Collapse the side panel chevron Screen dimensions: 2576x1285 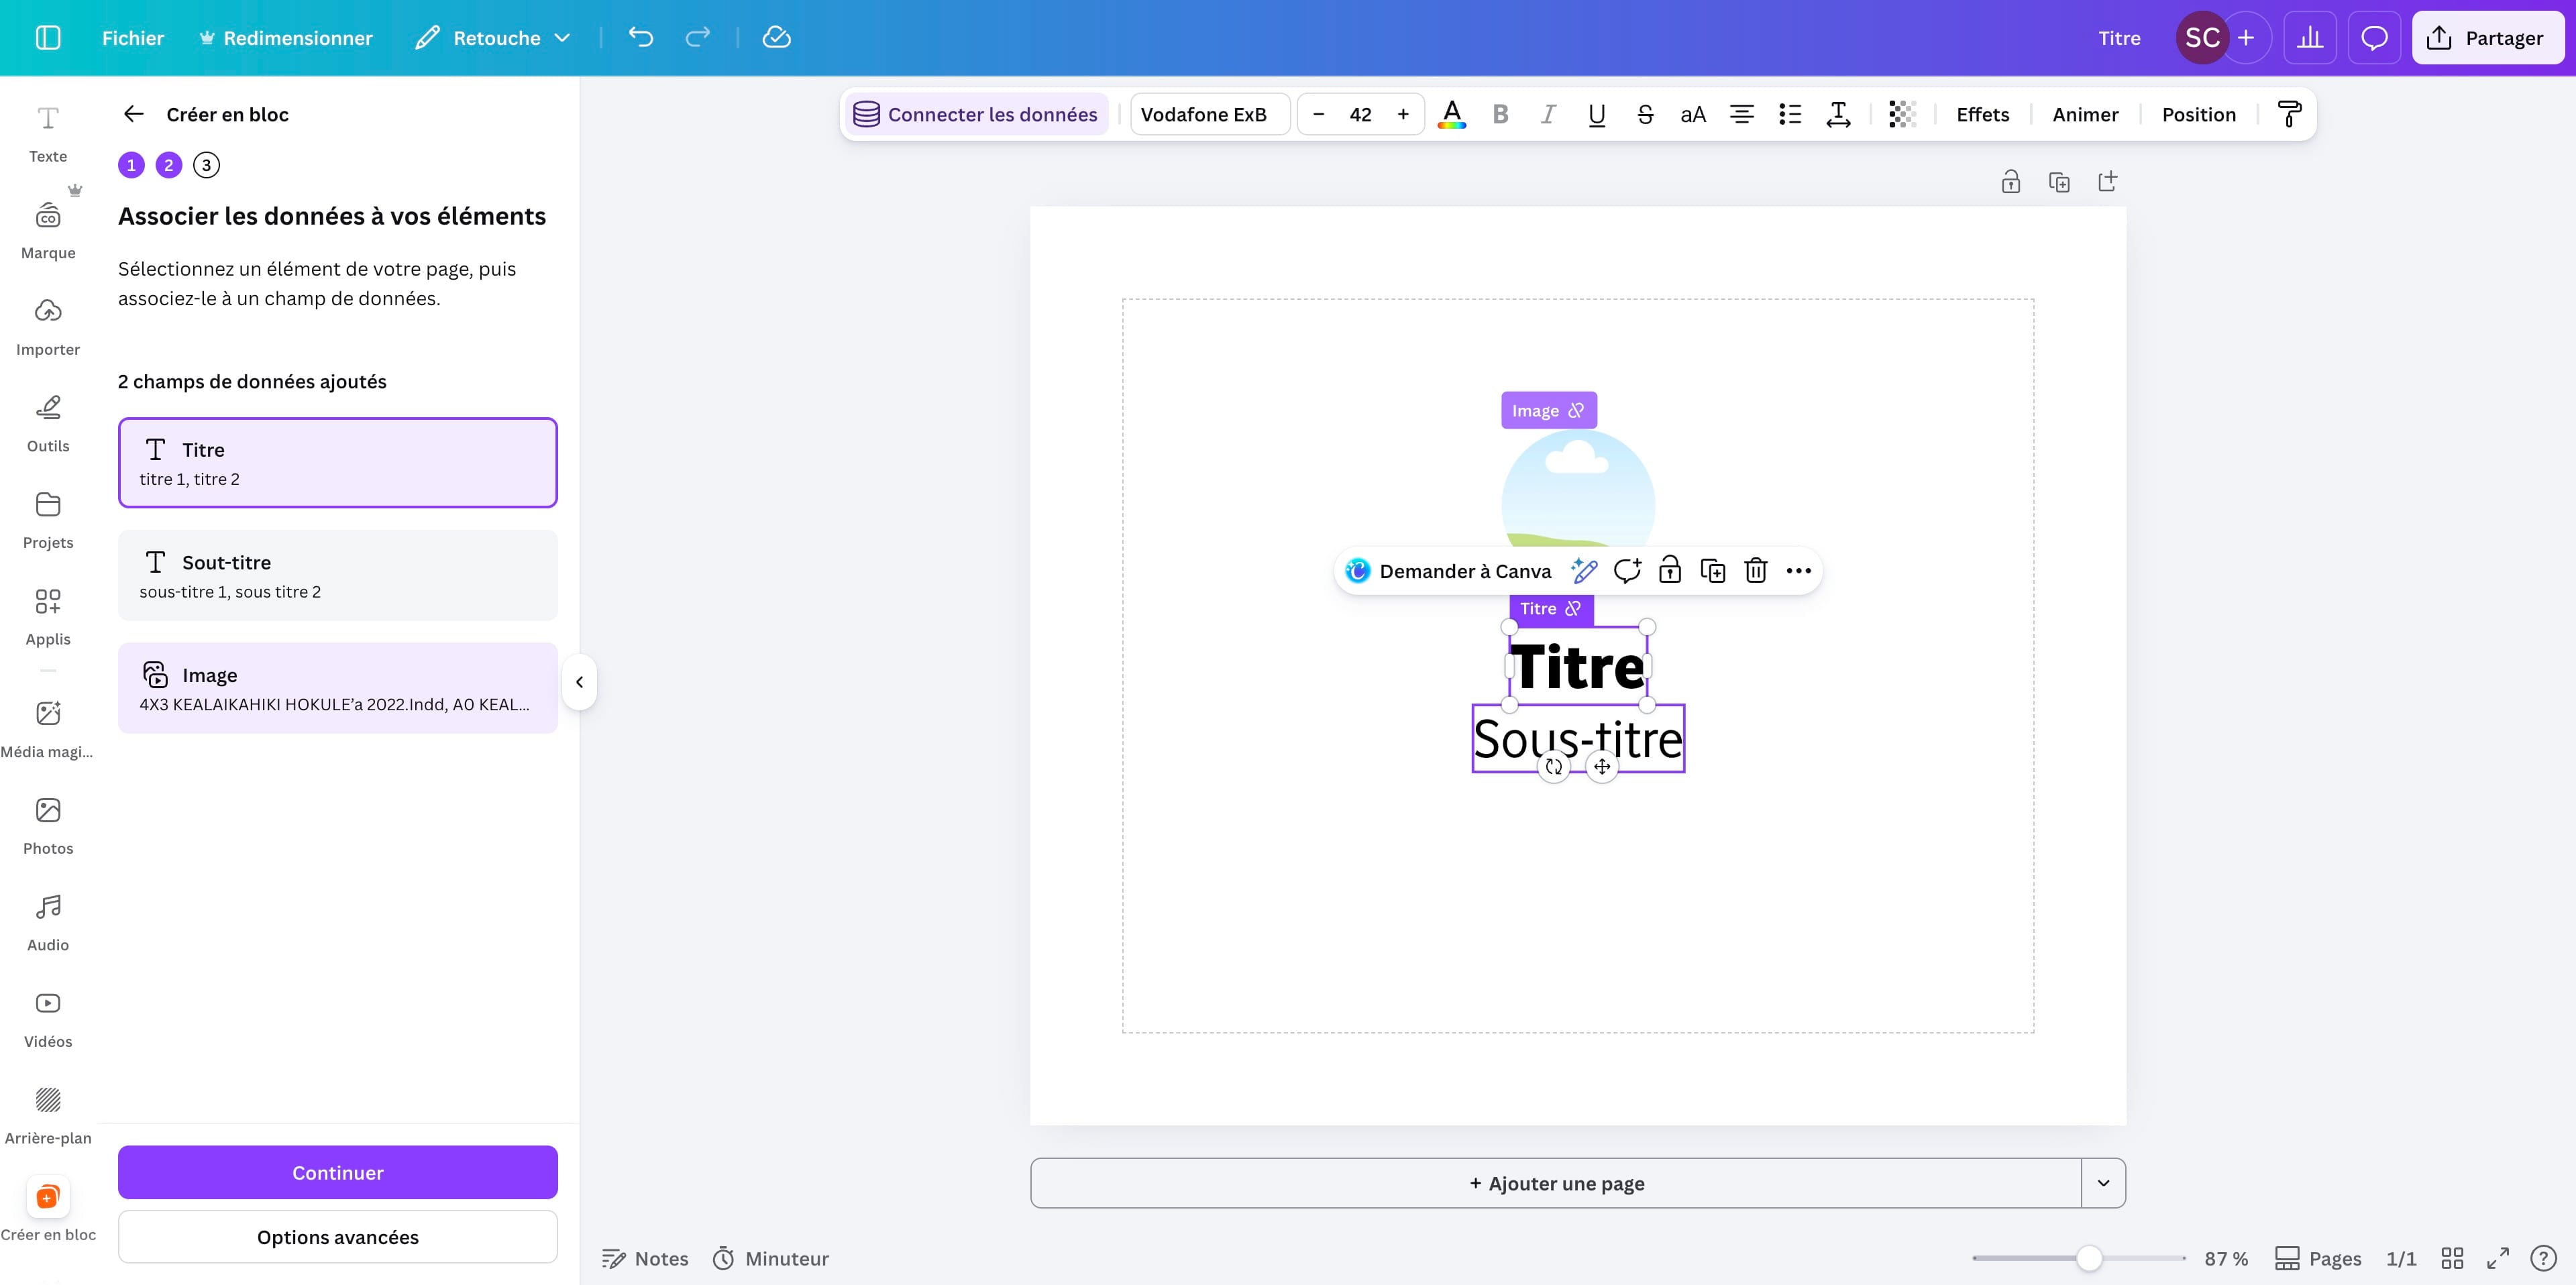579,682
